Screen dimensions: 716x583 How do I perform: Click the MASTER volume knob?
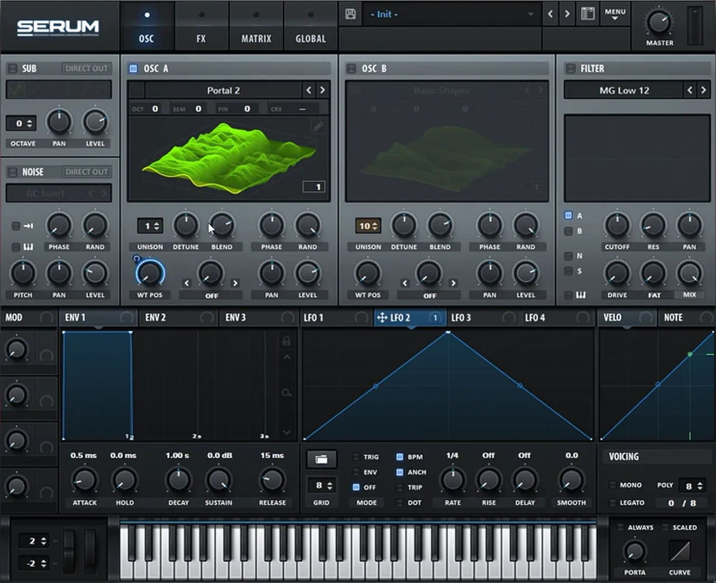659,22
